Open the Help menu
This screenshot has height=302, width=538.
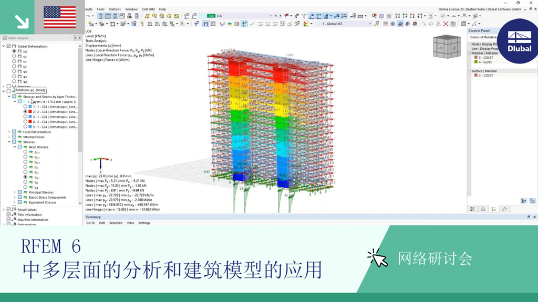[x=162, y=9]
